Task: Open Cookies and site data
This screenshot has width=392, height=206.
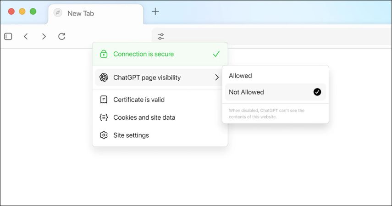Action: [160, 117]
